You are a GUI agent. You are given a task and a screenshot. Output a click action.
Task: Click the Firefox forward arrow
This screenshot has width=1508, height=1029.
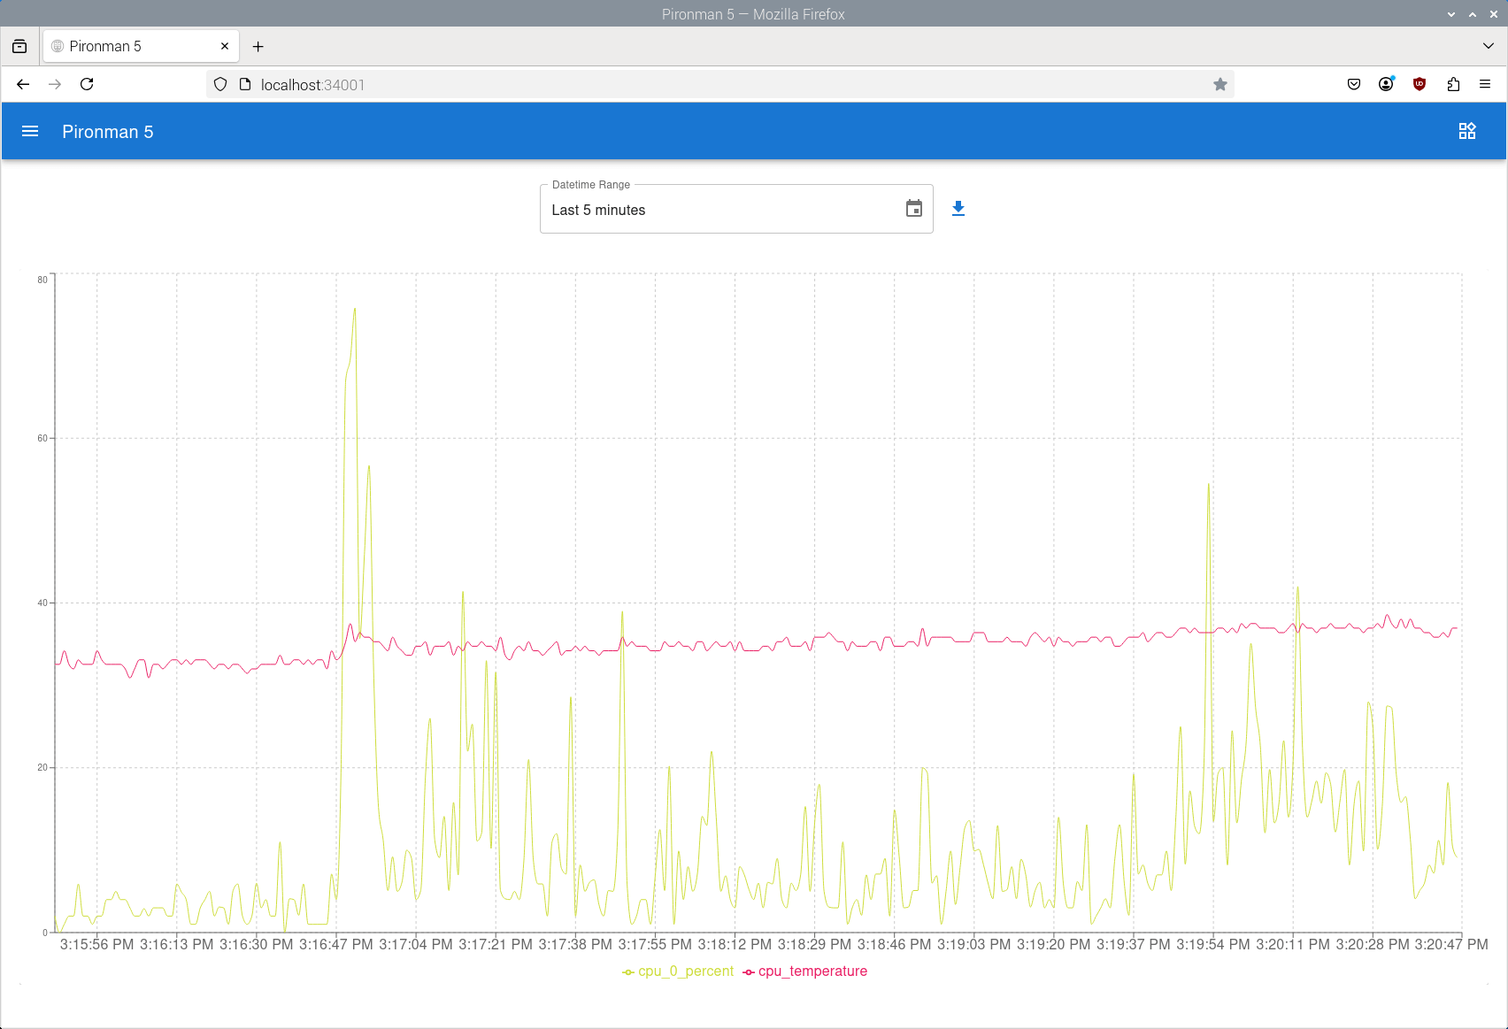[x=55, y=84]
